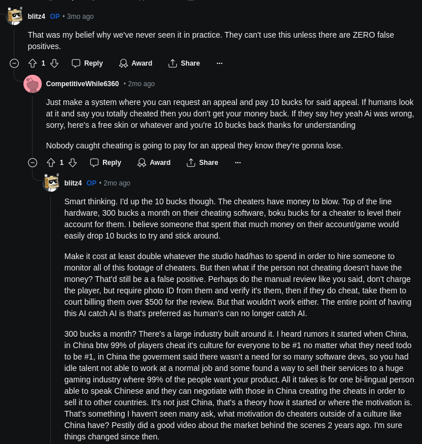Upvote blitz4's first comment

tap(33, 63)
